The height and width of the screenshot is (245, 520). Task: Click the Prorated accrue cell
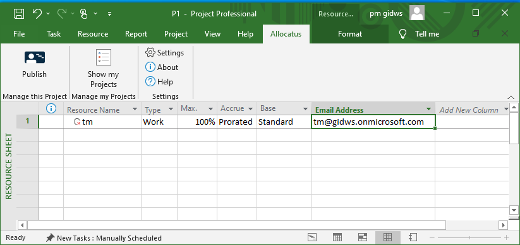[237, 122]
